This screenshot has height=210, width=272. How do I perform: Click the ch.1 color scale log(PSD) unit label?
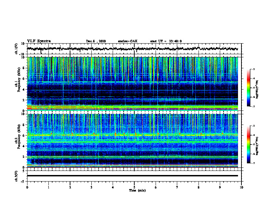click(257, 89)
